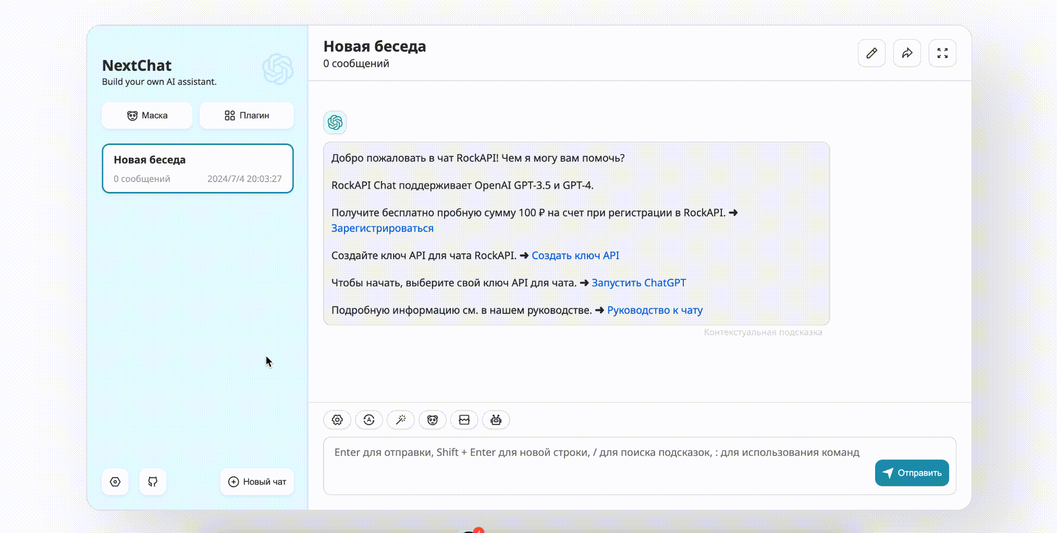Follow the Зарегистрироваться link
This screenshot has height=533, width=1057.
click(x=383, y=228)
